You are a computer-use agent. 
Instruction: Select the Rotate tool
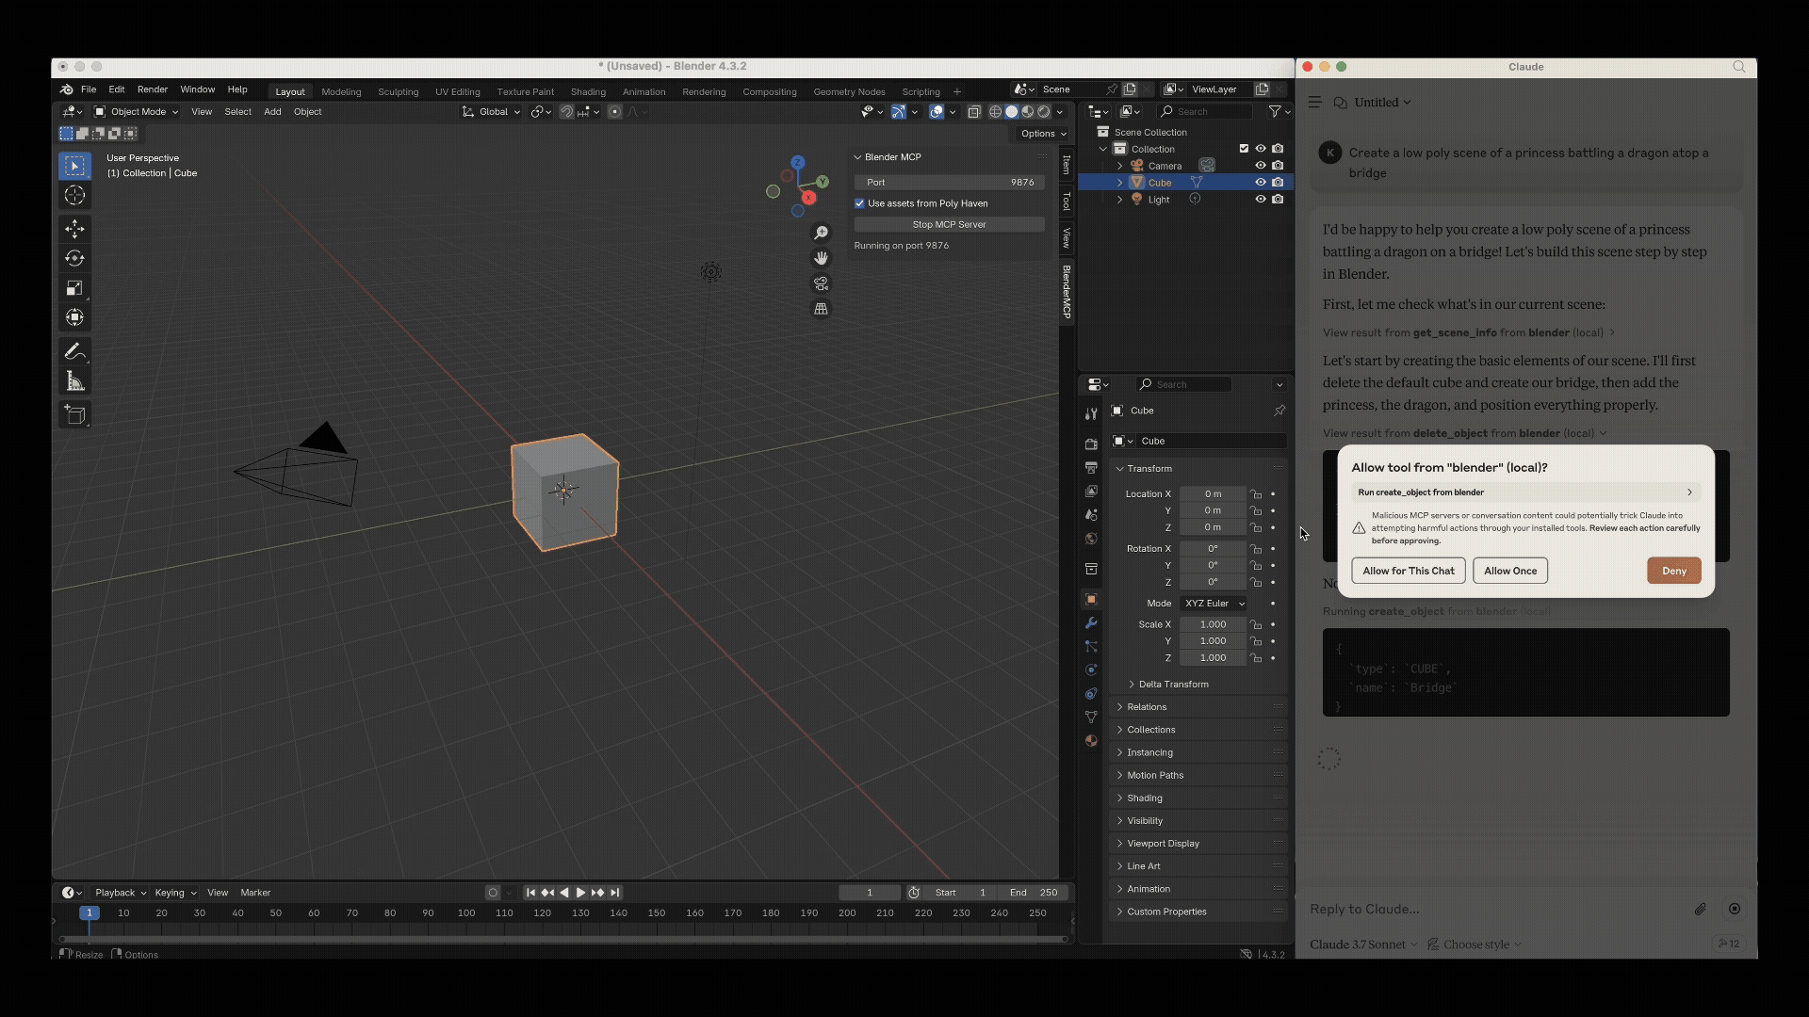pos(74,257)
